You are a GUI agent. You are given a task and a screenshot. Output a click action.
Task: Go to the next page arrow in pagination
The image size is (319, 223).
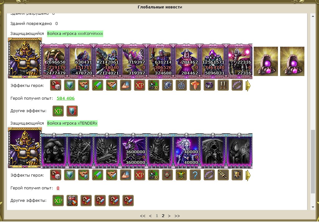[x=169, y=216]
